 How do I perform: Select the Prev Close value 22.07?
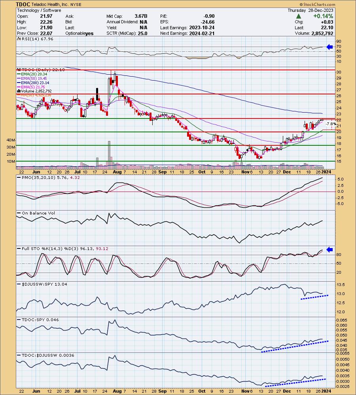tap(46, 33)
